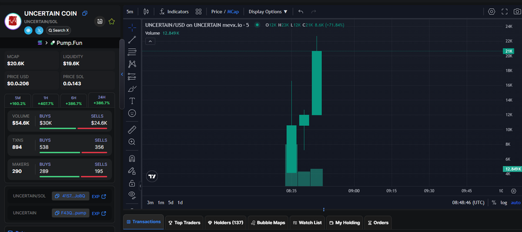Click the TradingView logo on chart
Screen dimensions: 522x232
click(152, 176)
